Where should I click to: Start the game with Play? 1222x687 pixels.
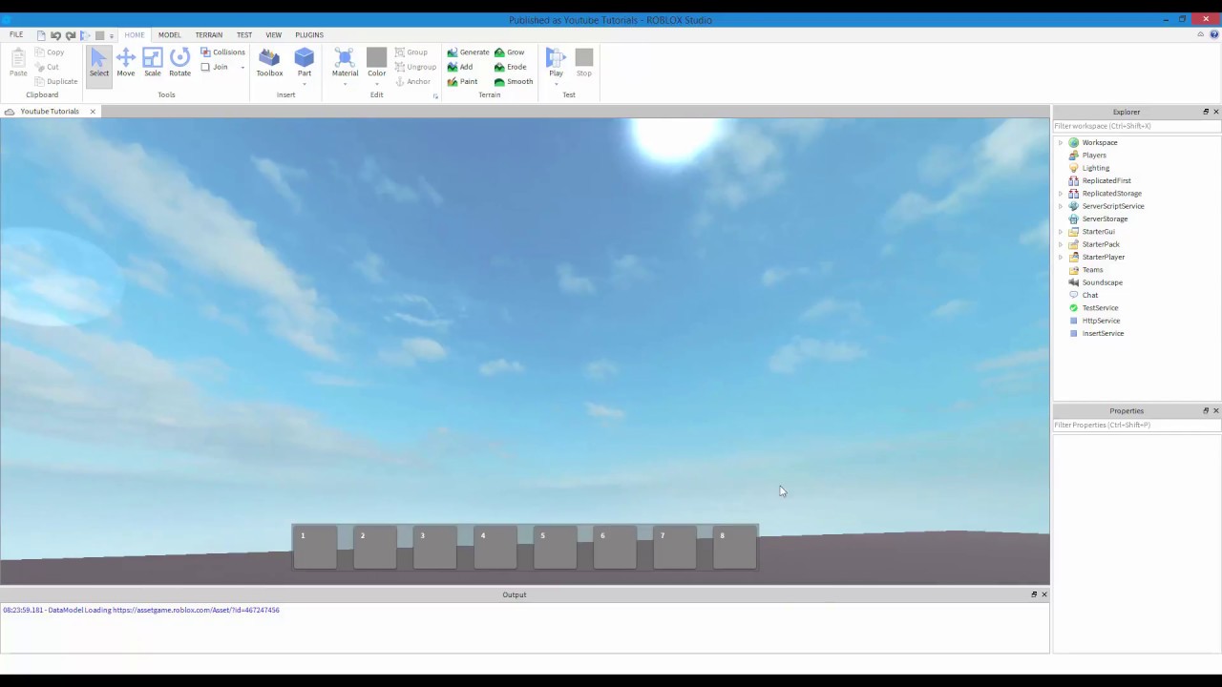556,61
